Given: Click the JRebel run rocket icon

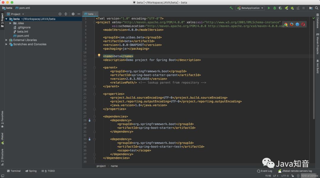Looking at the screenshot, I should coord(286,8).
